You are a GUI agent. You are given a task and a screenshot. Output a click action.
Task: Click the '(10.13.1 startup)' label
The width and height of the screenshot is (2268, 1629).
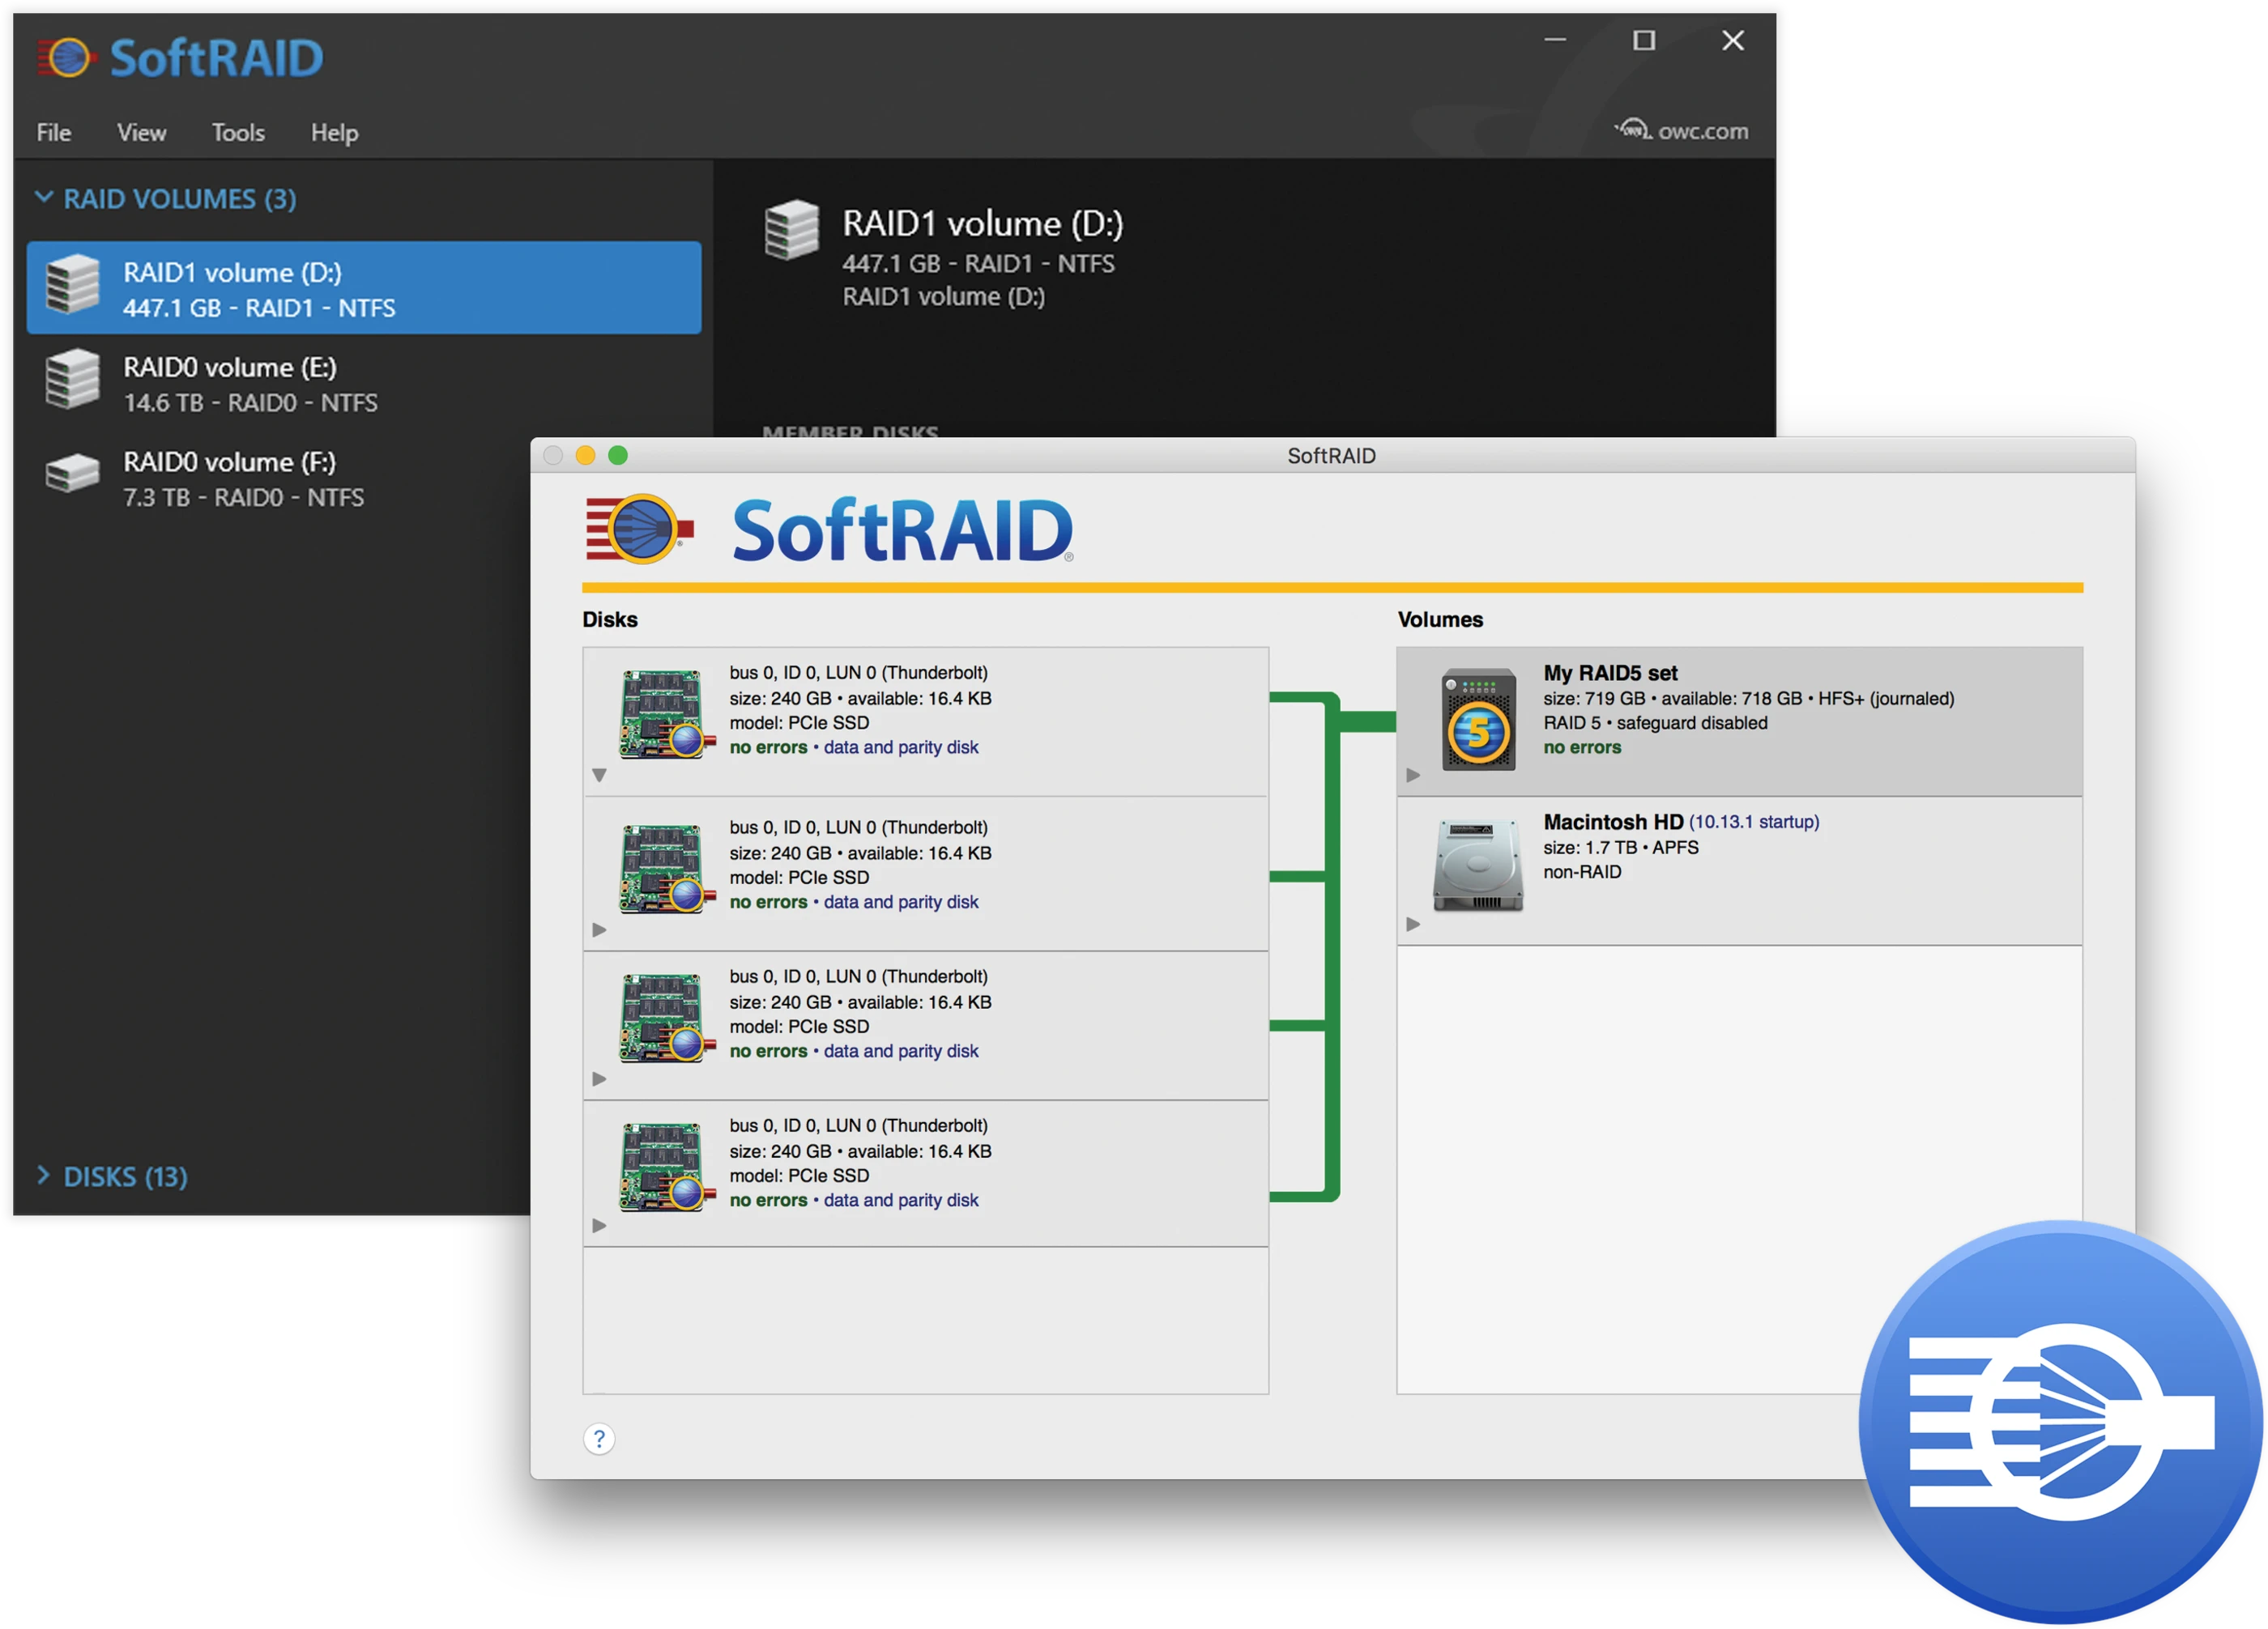1754,822
